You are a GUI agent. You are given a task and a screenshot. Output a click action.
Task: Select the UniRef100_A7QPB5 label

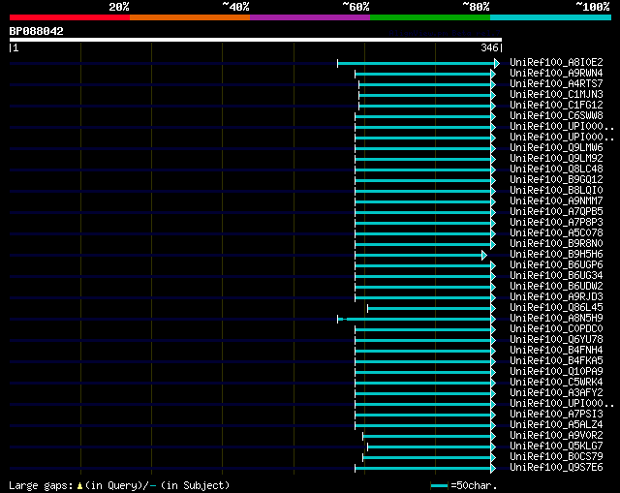(556, 212)
